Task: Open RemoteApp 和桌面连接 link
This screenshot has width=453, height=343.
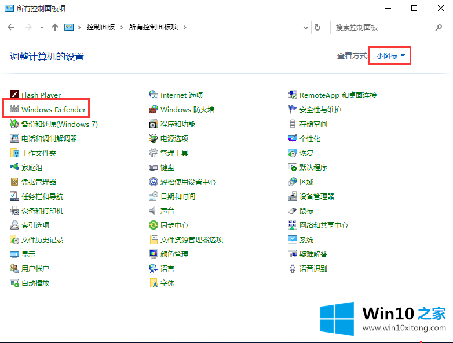Action: 338,95
